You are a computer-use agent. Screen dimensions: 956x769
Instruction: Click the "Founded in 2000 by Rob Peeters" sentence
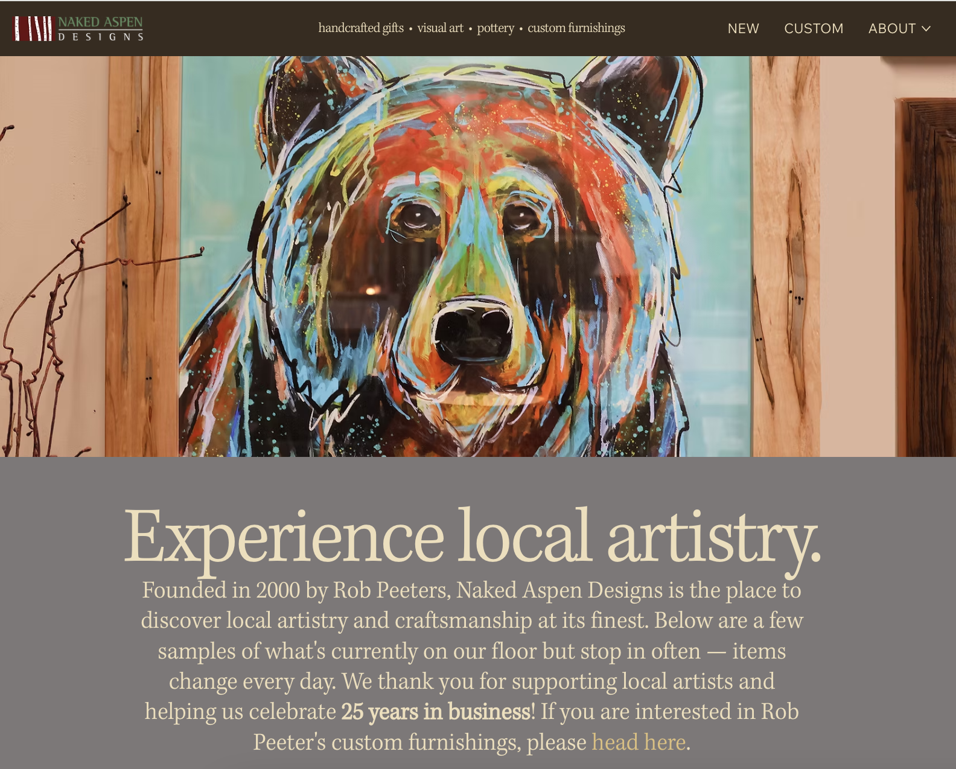coord(296,590)
